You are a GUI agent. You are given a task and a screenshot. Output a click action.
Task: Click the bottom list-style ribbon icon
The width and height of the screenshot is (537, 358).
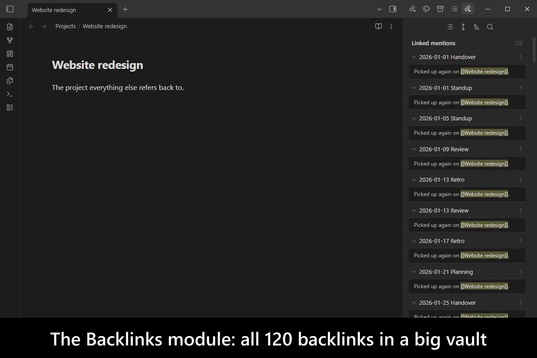[10, 107]
